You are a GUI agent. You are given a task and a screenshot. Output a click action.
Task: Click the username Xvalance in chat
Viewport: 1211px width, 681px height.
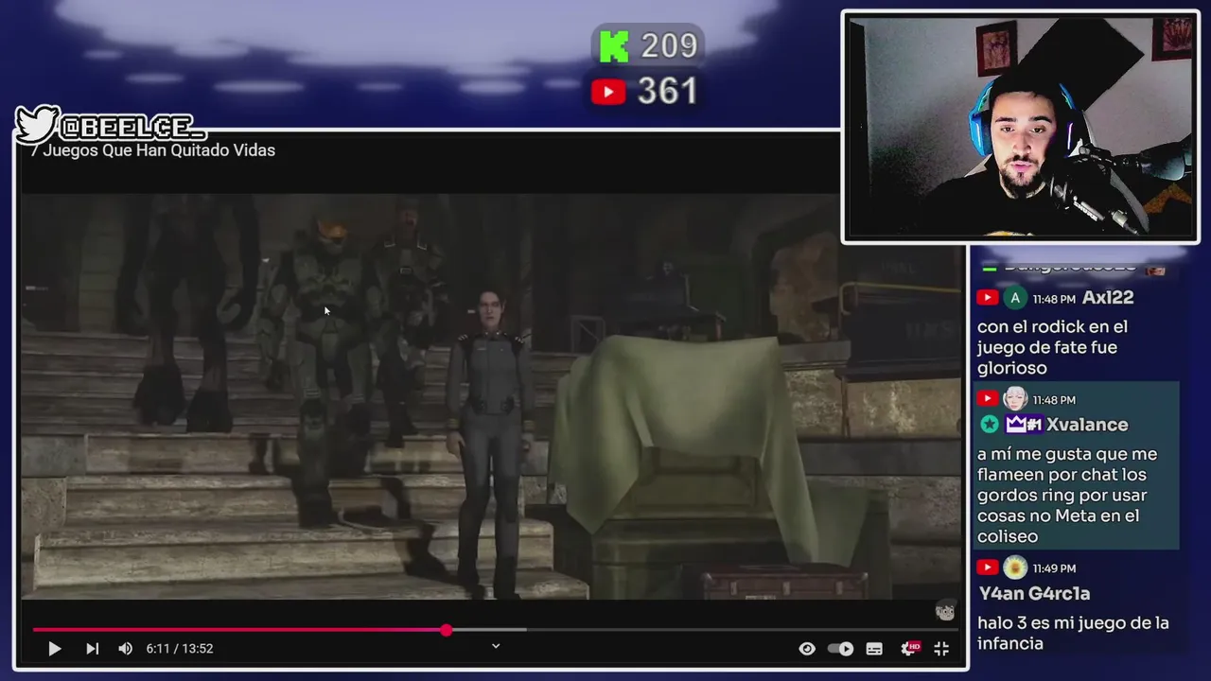coord(1087,425)
